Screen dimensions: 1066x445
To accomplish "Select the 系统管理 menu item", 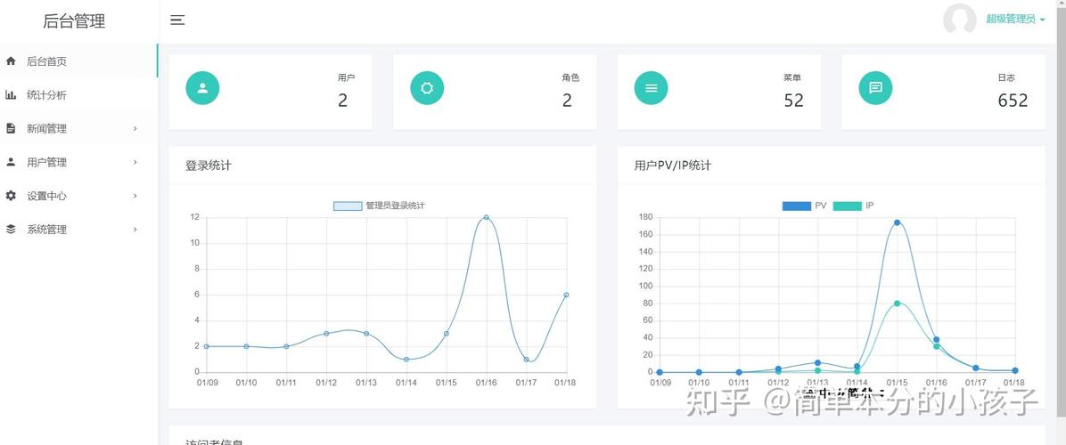I will [x=78, y=230].
